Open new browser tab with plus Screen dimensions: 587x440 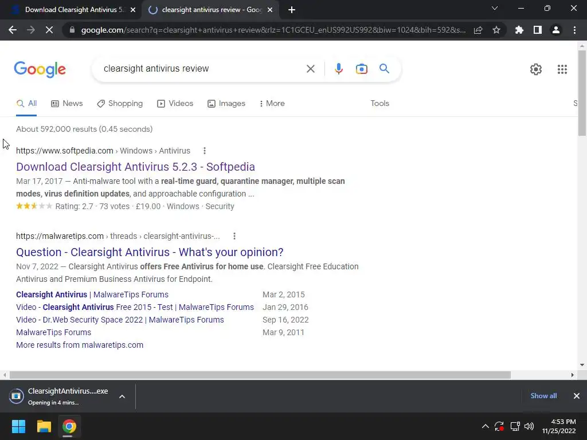click(x=292, y=10)
